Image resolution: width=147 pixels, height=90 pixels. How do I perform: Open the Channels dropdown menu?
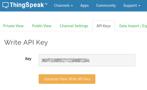tap(63, 5)
